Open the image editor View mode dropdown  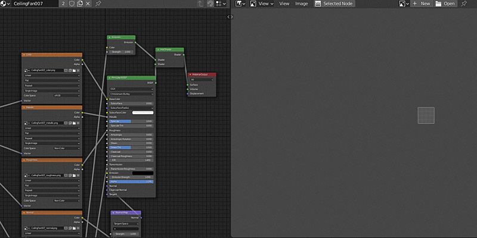point(262,4)
